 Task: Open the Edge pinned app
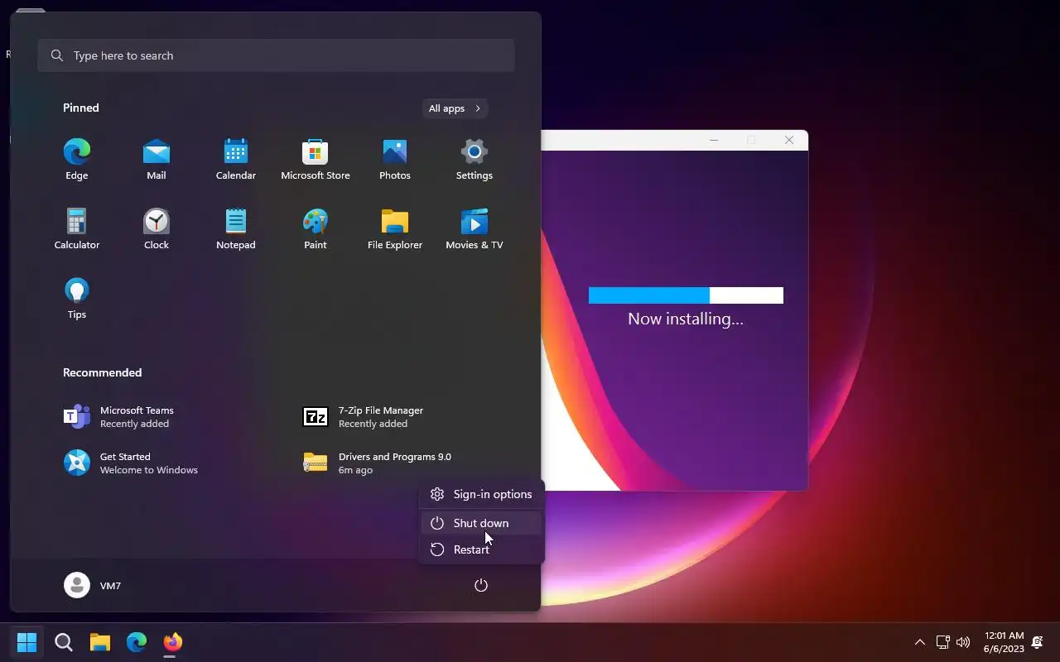pyautogui.click(x=77, y=159)
